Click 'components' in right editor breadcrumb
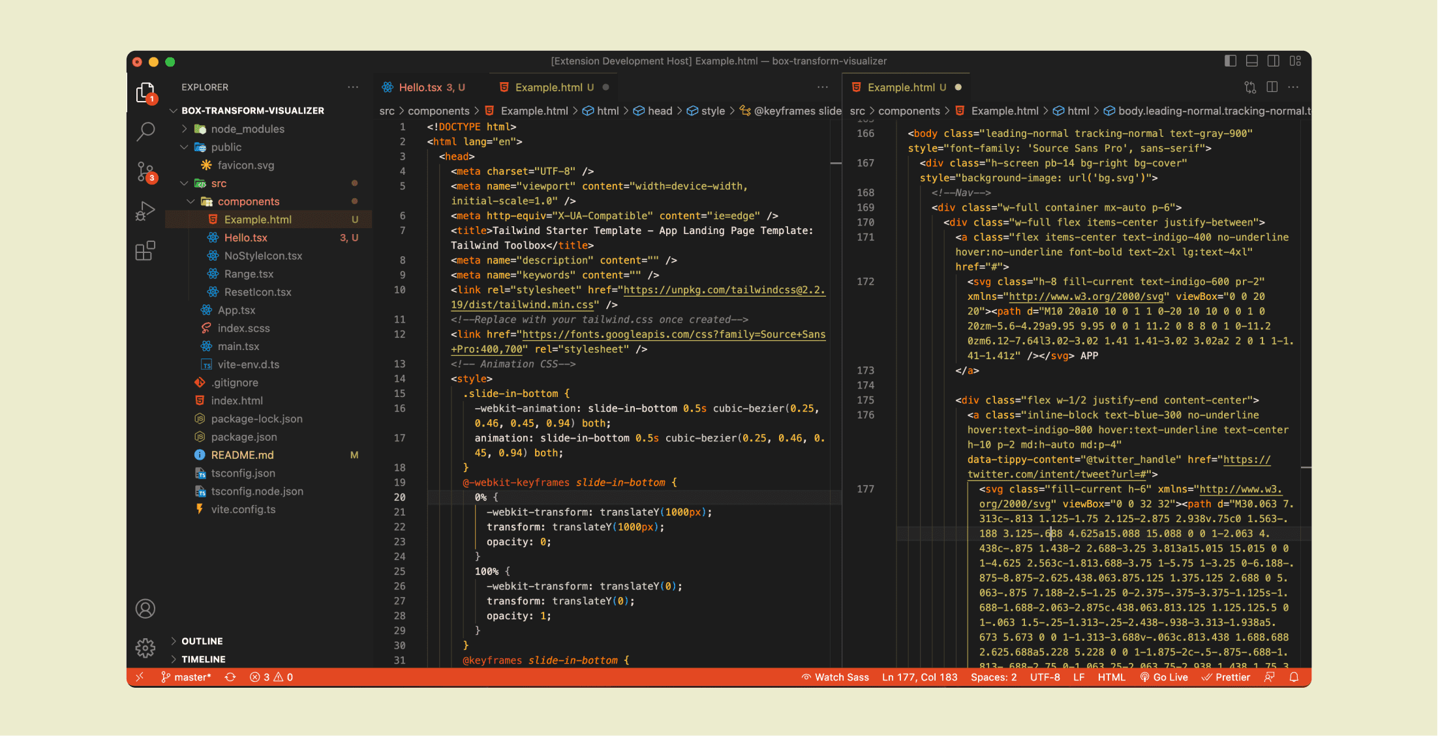 click(x=909, y=111)
